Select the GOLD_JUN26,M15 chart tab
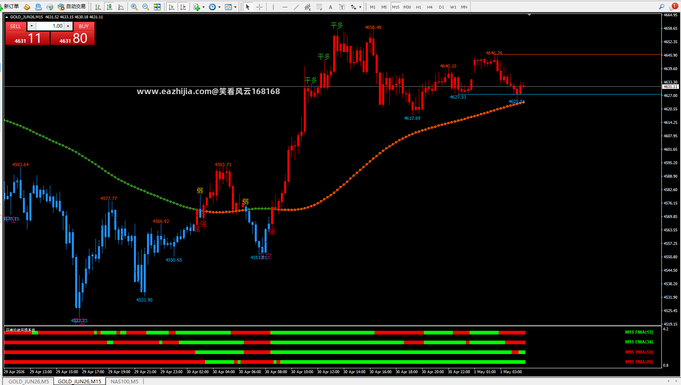The width and height of the screenshot is (681, 385). [x=80, y=382]
